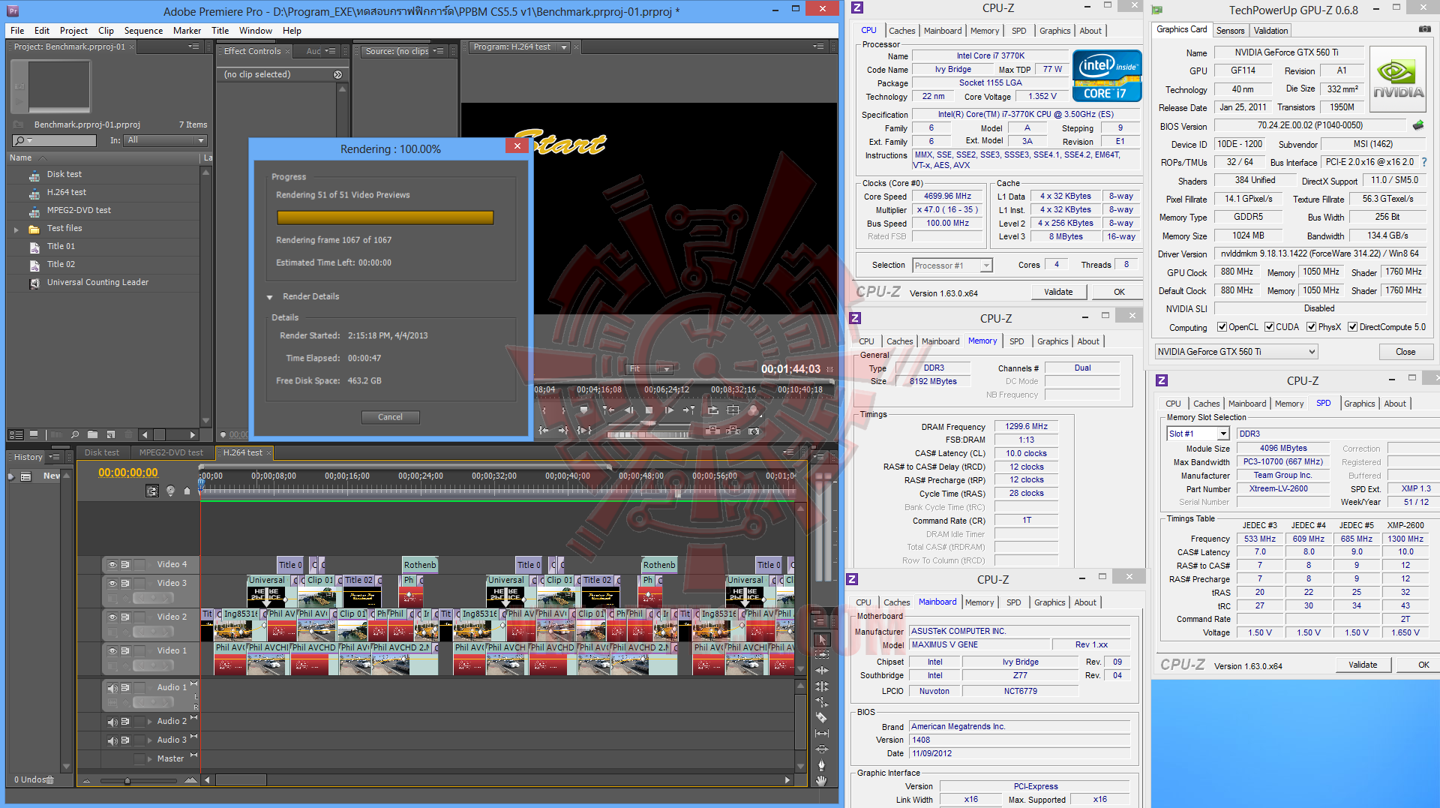1440x808 pixels.
Task: Click New Bin folder icon in Project panel
Action: point(92,434)
